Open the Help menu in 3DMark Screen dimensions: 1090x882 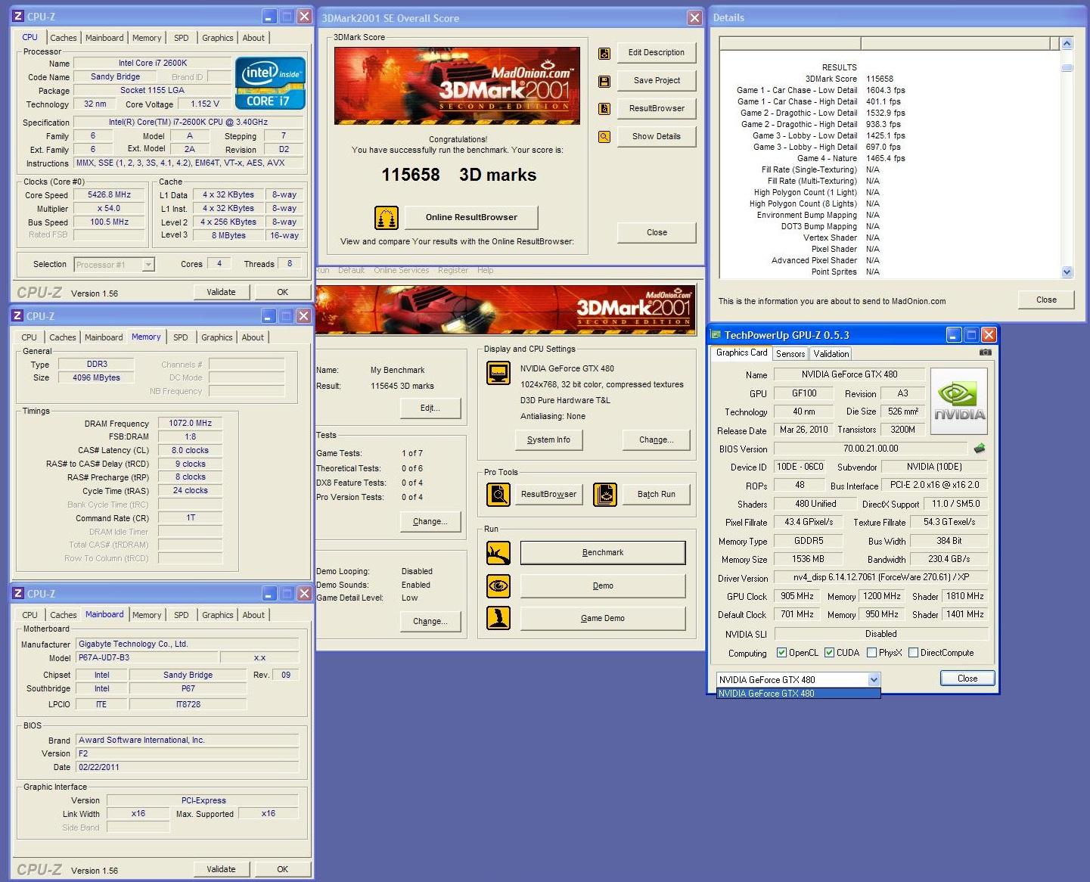(486, 270)
